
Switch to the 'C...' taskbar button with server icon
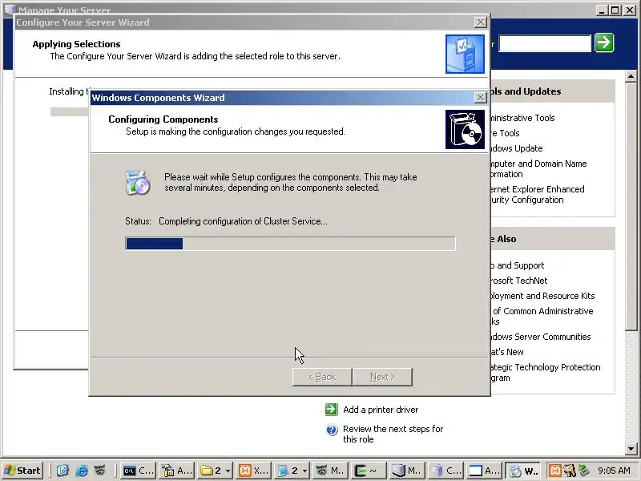[x=445, y=471]
